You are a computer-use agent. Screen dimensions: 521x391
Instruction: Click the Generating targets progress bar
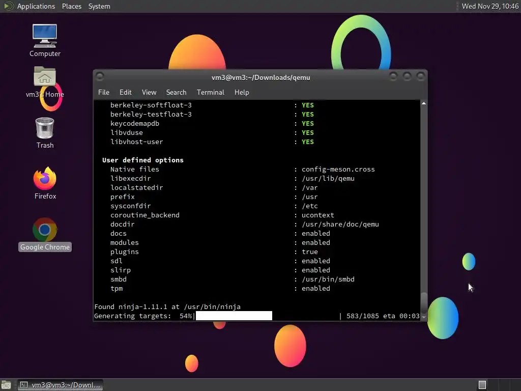click(234, 316)
